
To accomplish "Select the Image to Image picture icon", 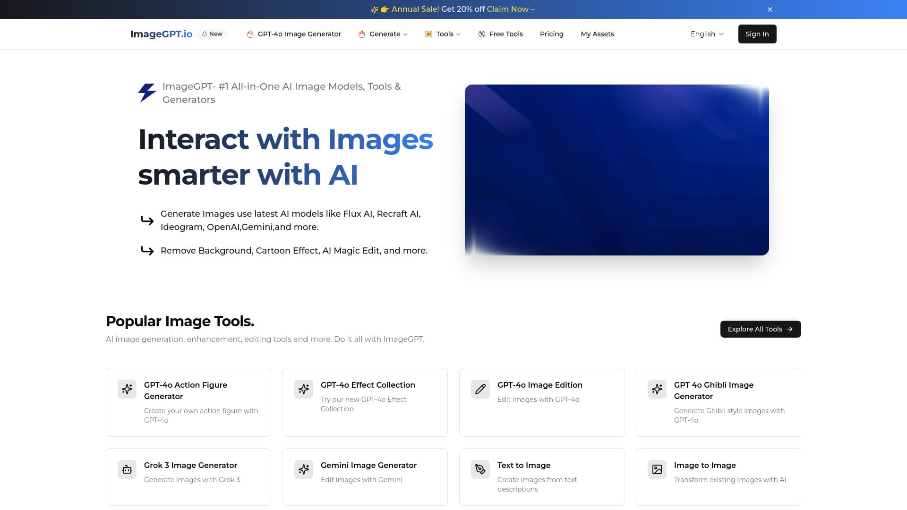I will (x=657, y=469).
